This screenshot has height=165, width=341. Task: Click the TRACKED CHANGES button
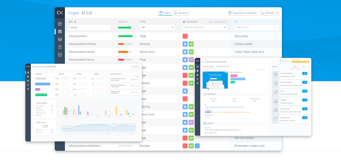point(242,13)
